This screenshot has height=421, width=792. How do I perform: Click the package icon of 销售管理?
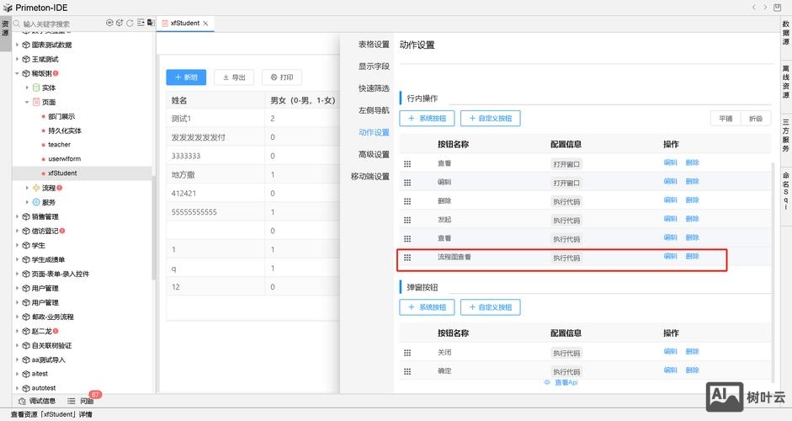click(x=26, y=216)
